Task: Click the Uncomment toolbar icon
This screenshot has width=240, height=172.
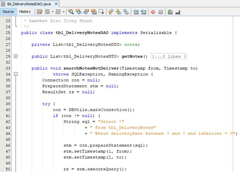Action: (x=178, y=12)
